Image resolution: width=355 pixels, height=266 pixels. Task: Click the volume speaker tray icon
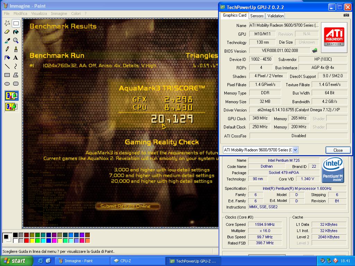click(322, 261)
